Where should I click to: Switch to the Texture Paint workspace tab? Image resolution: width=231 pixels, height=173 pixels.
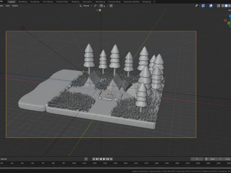(x=62, y=2)
